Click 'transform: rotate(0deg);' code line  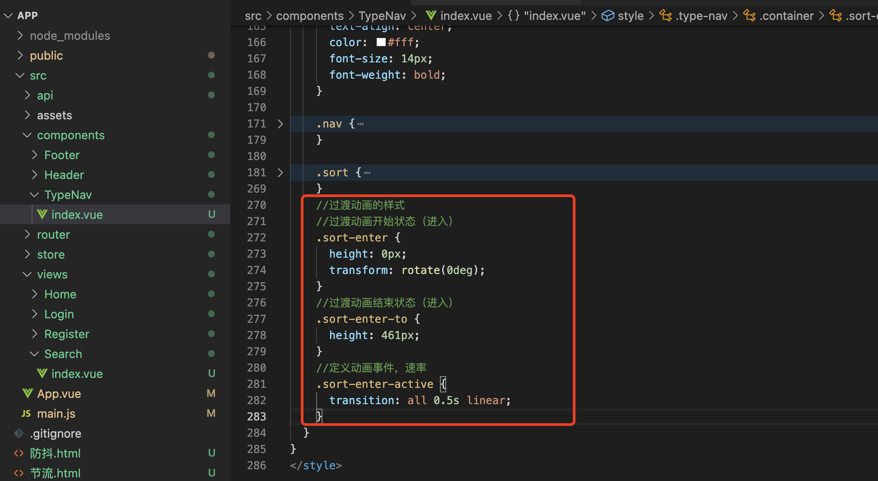coord(407,270)
